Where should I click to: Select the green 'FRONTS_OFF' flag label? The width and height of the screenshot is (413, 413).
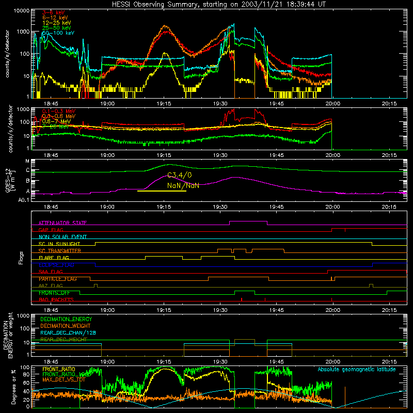[54, 293]
